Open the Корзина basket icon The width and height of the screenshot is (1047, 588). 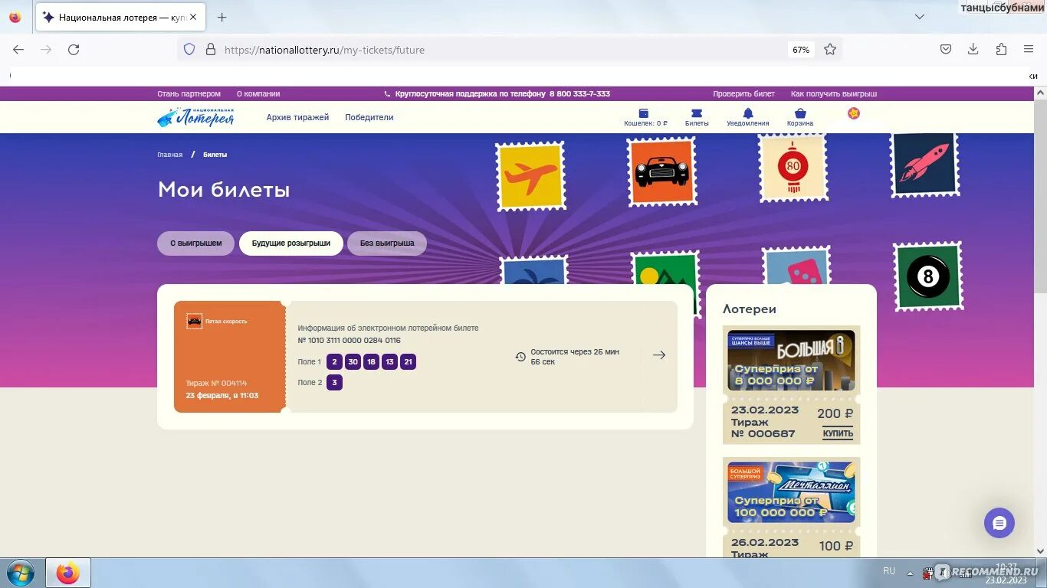click(800, 117)
